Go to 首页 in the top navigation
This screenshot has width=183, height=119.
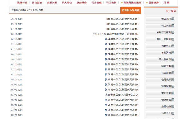166,2
